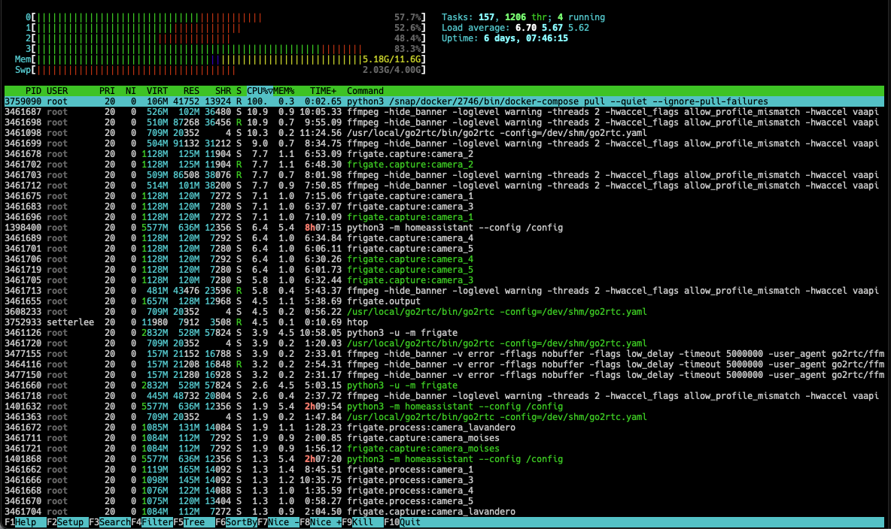Activate Search using F3Search
The image size is (891, 529).
pos(108,521)
